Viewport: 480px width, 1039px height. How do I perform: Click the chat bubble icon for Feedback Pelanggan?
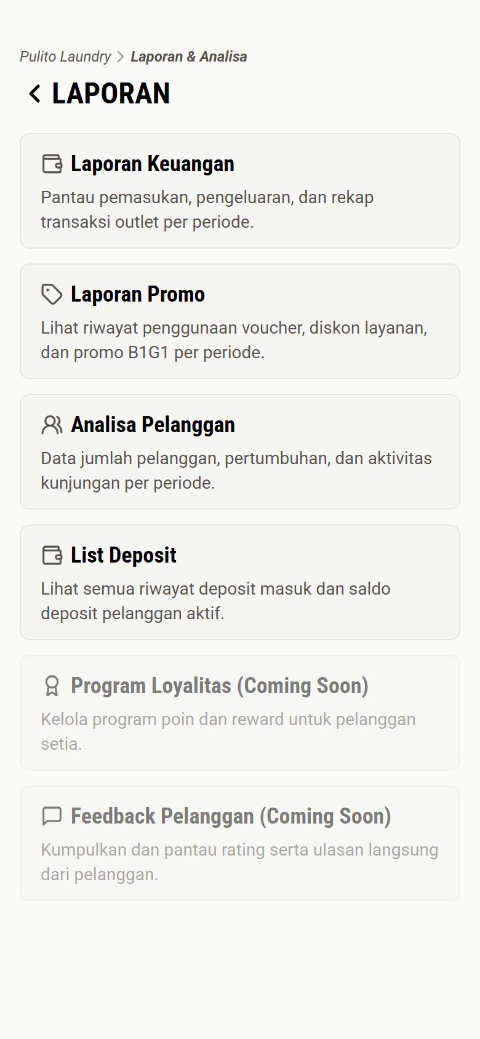[x=52, y=816]
